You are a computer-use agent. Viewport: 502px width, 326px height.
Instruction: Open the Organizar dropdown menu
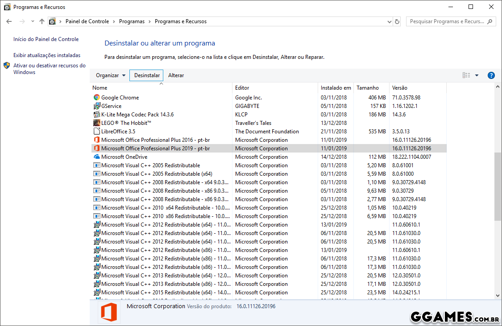[x=110, y=75]
